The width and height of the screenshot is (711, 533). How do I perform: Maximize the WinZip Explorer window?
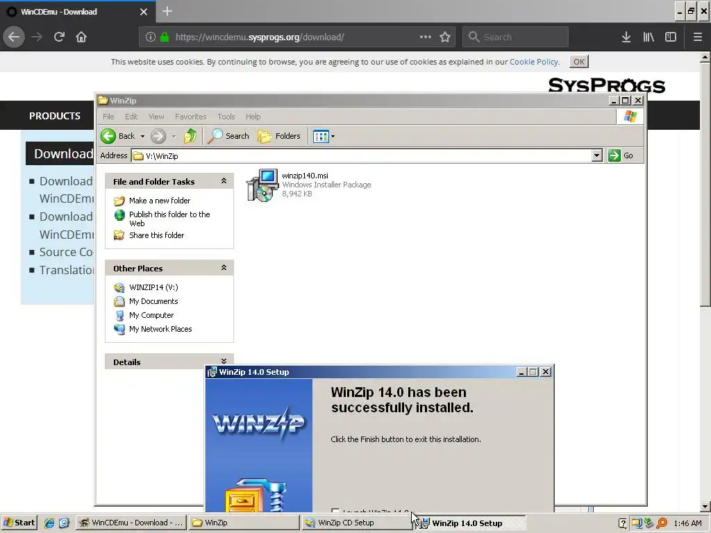(x=626, y=101)
